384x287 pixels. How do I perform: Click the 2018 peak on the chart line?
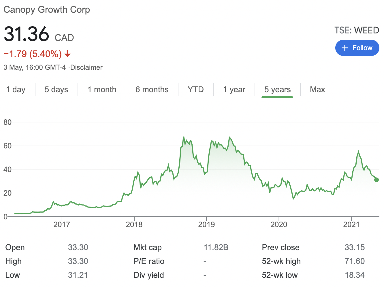[x=184, y=137]
